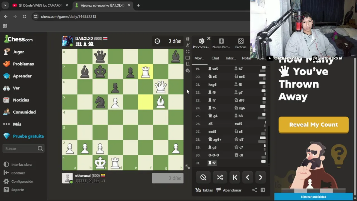Open Problemas in the sidebar

click(23, 64)
